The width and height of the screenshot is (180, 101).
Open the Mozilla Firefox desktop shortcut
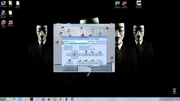[3, 24]
